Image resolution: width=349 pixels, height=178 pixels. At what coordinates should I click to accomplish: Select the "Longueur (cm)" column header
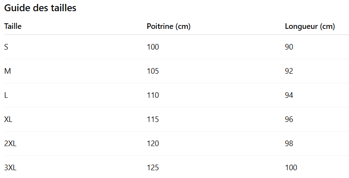click(x=310, y=26)
